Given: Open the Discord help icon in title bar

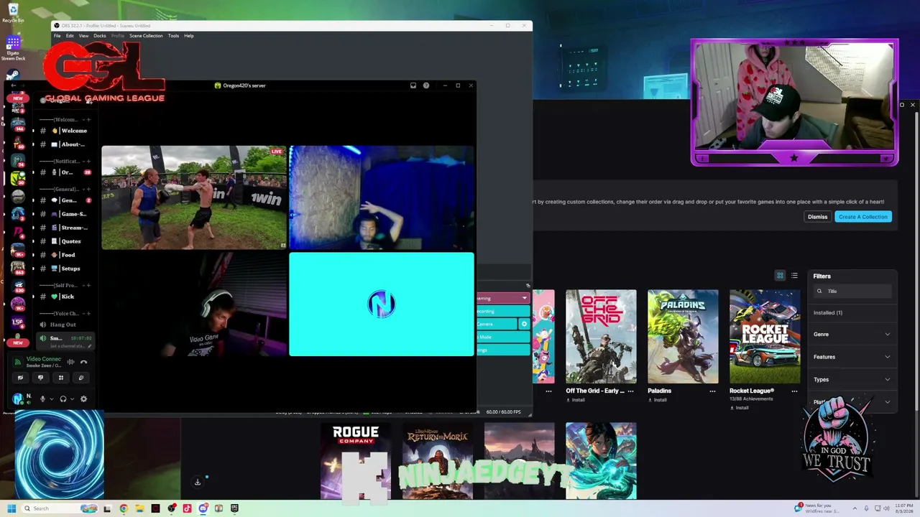Looking at the screenshot, I should click(x=426, y=85).
